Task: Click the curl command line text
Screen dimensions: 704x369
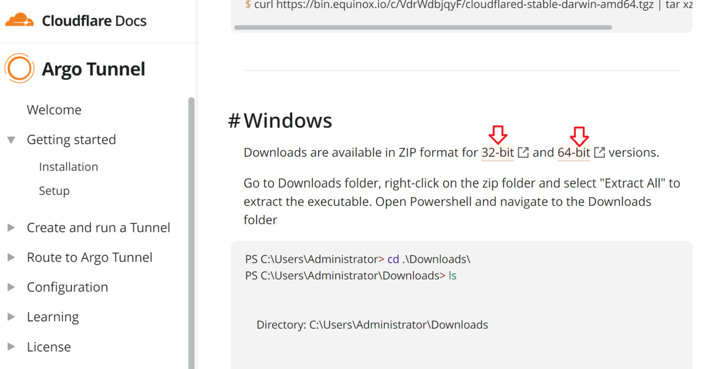Action: point(469,5)
